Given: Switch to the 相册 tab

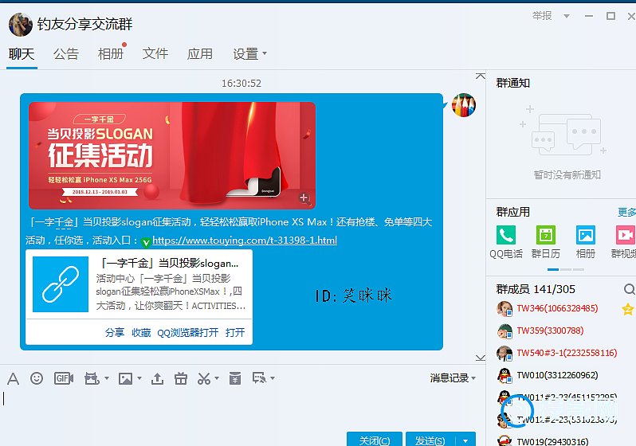Looking at the screenshot, I should point(111,54).
